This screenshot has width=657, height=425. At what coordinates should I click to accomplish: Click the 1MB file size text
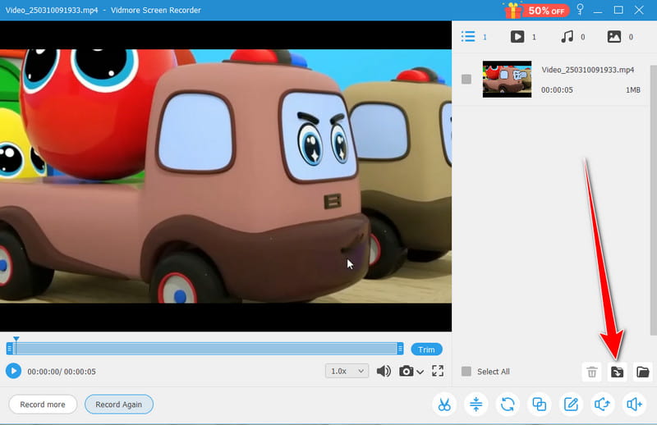pyautogui.click(x=632, y=90)
